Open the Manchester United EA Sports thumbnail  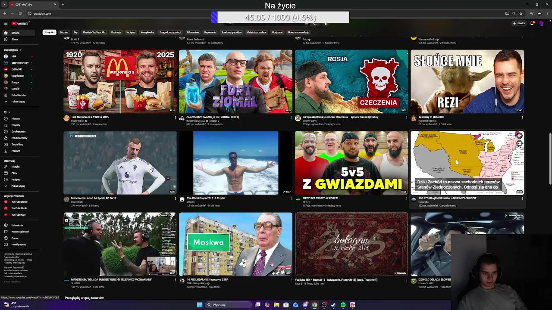click(120, 163)
